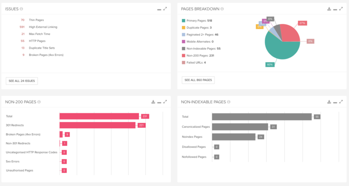Expand the Issues panel to fullscreen
The width and height of the screenshot is (349, 186).
[165, 9]
